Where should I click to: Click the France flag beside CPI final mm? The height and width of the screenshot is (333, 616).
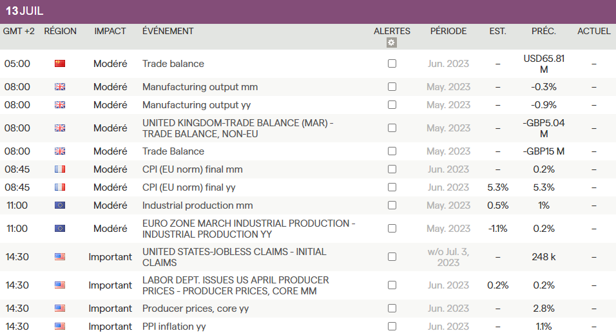pyautogui.click(x=60, y=169)
